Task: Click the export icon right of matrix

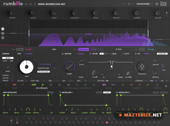Action: [x=166, y=86]
